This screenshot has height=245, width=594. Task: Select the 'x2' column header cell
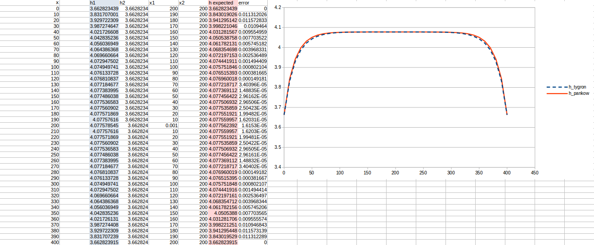(x=193, y=3)
